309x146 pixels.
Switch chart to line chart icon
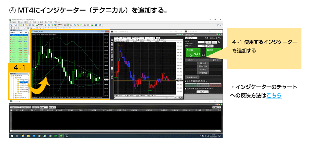click(71, 25)
